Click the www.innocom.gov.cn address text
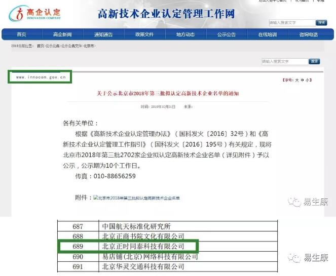The width and height of the screenshot is (336, 276). coord(41,77)
